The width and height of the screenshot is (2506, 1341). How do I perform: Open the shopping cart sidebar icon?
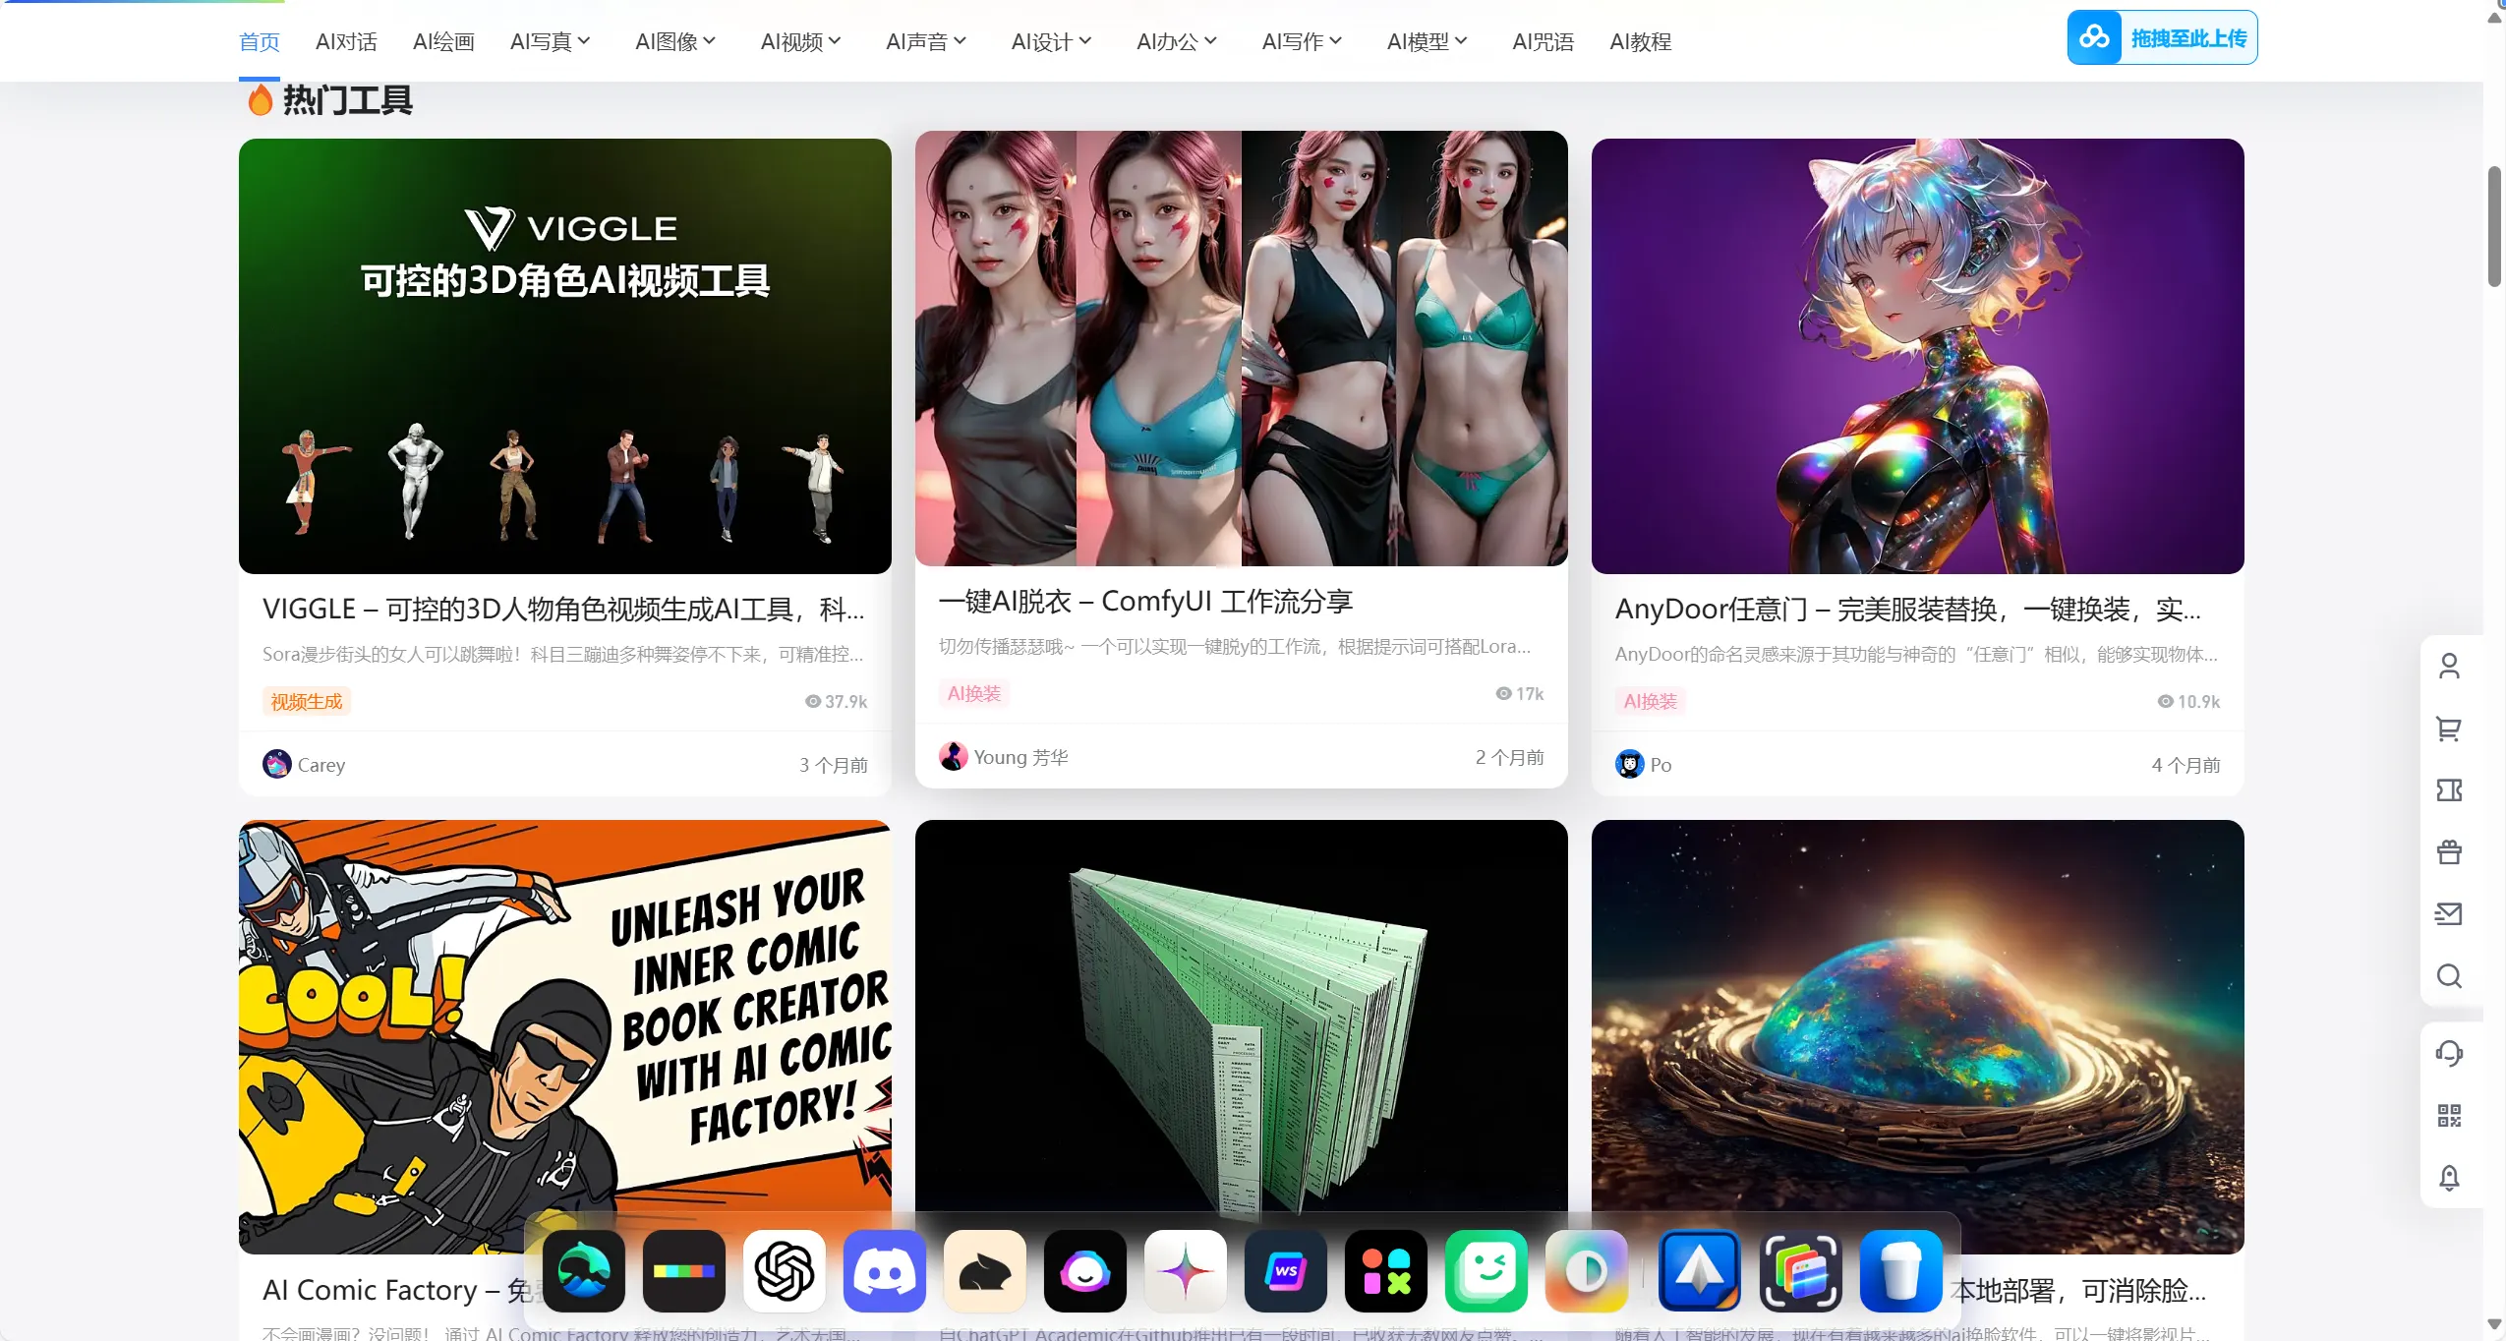2449,729
